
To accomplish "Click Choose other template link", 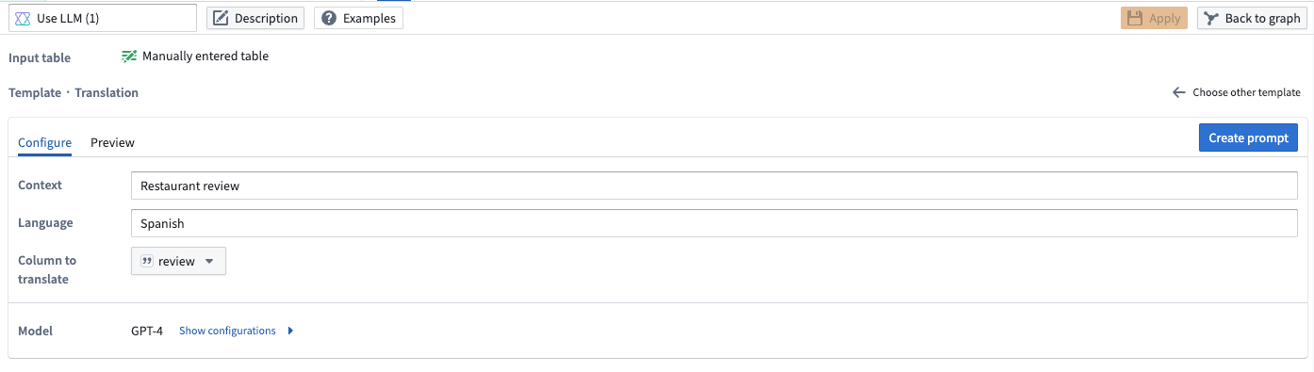I will pos(1246,92).
